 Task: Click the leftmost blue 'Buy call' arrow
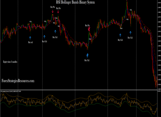click(x=30, y=38)
